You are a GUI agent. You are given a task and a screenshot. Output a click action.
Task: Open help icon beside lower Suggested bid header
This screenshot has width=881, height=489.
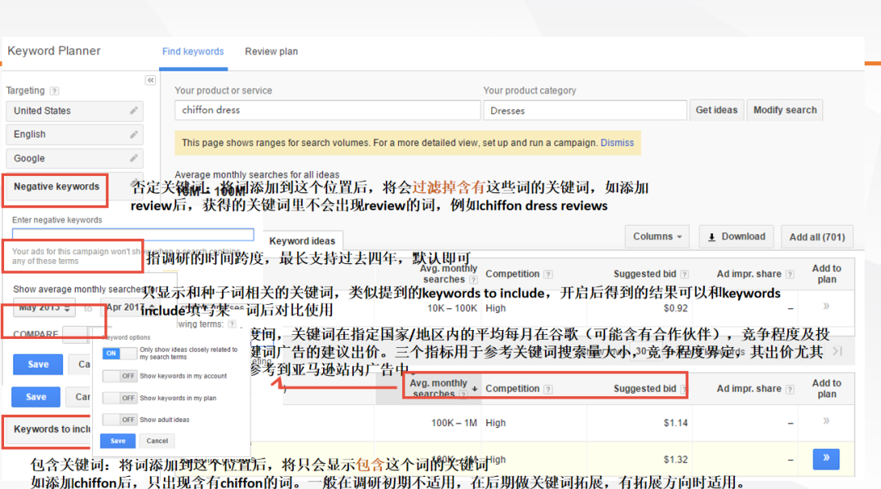coord(684,389)
